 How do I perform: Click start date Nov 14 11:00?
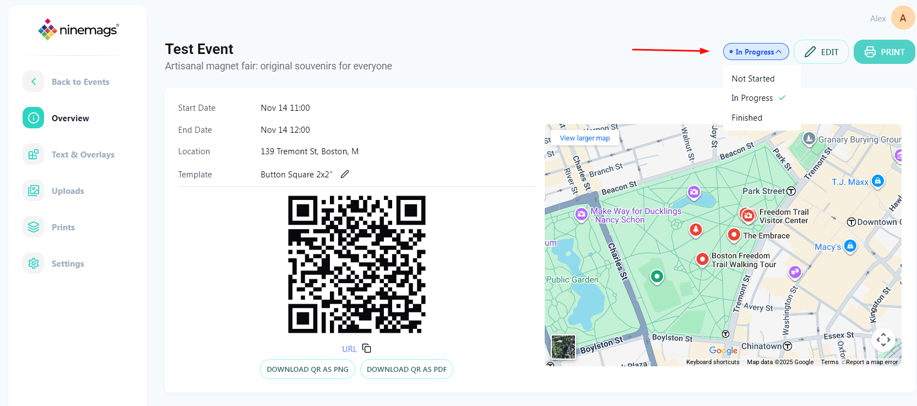[x=285, y=108]
